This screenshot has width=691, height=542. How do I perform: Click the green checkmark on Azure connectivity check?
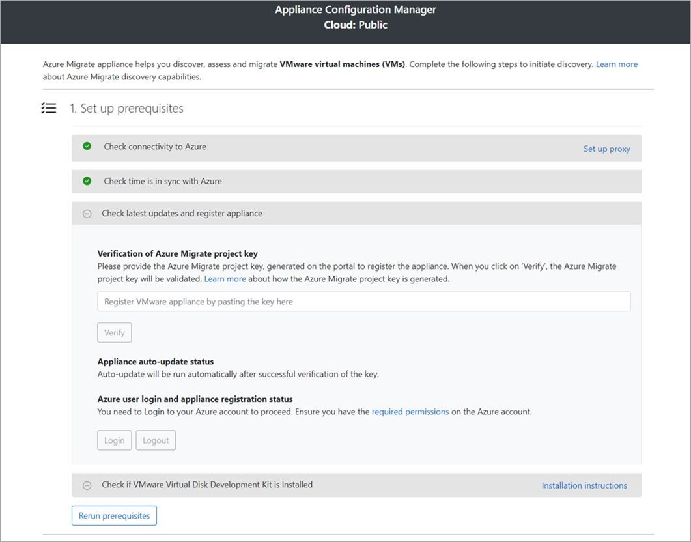87,146
